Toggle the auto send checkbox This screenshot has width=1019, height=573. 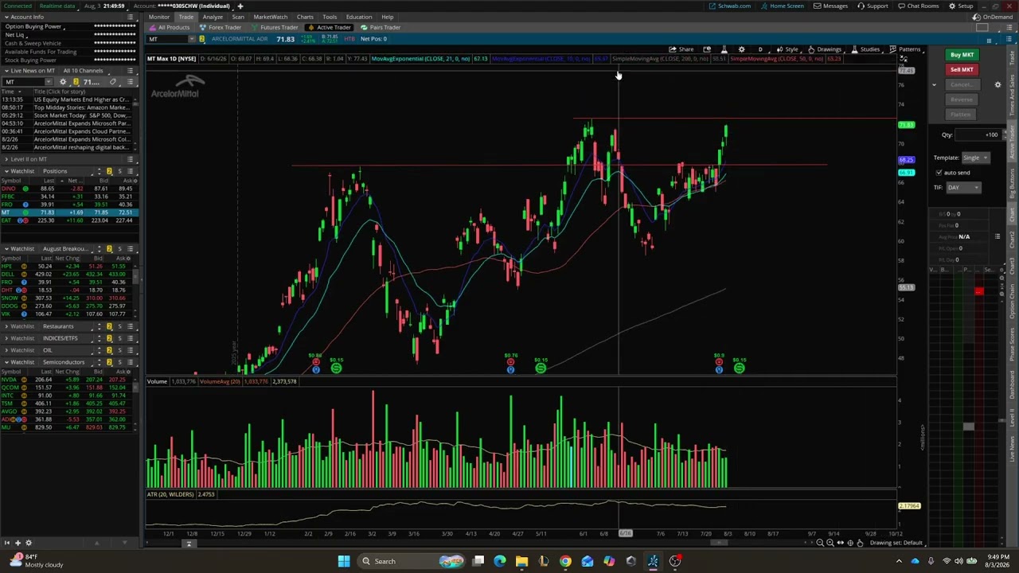(x=939, y=173)
